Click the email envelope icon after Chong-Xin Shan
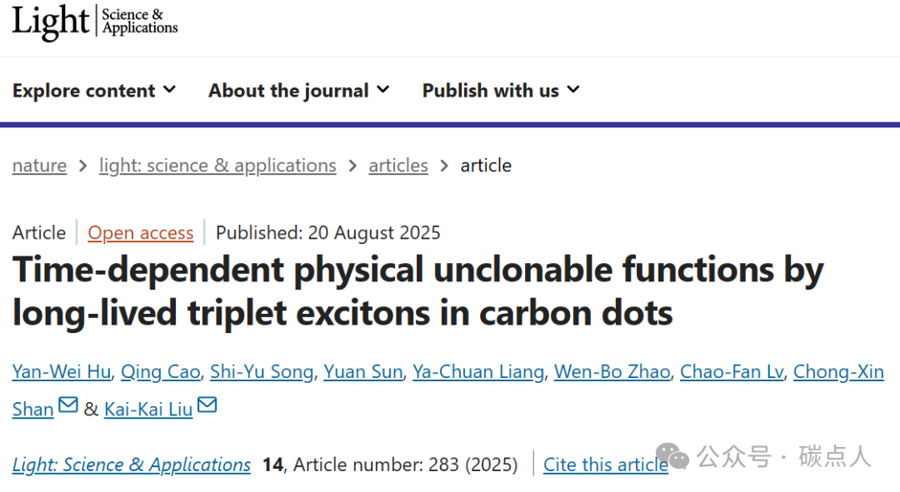Viewport: 900px width, 492px height. [68, 405]
